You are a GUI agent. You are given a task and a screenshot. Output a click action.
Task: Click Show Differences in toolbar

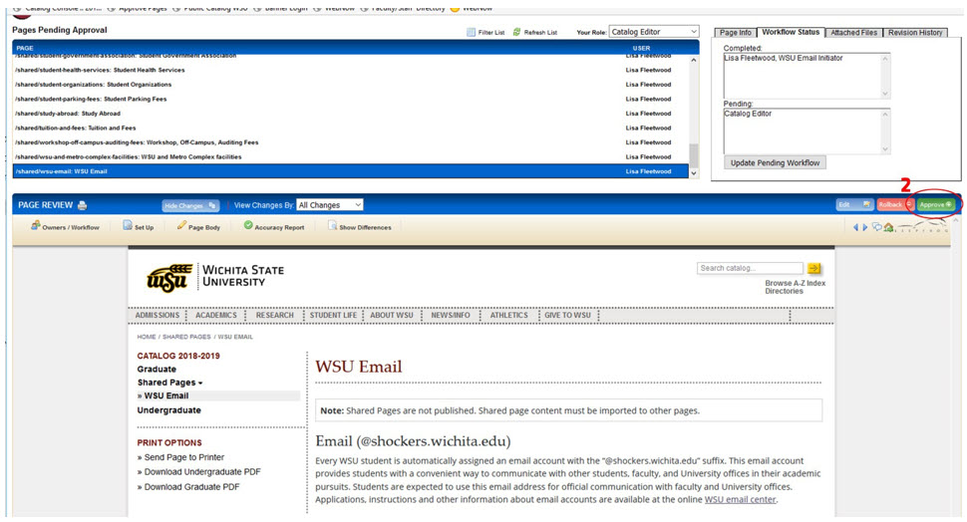pos(360,227)
